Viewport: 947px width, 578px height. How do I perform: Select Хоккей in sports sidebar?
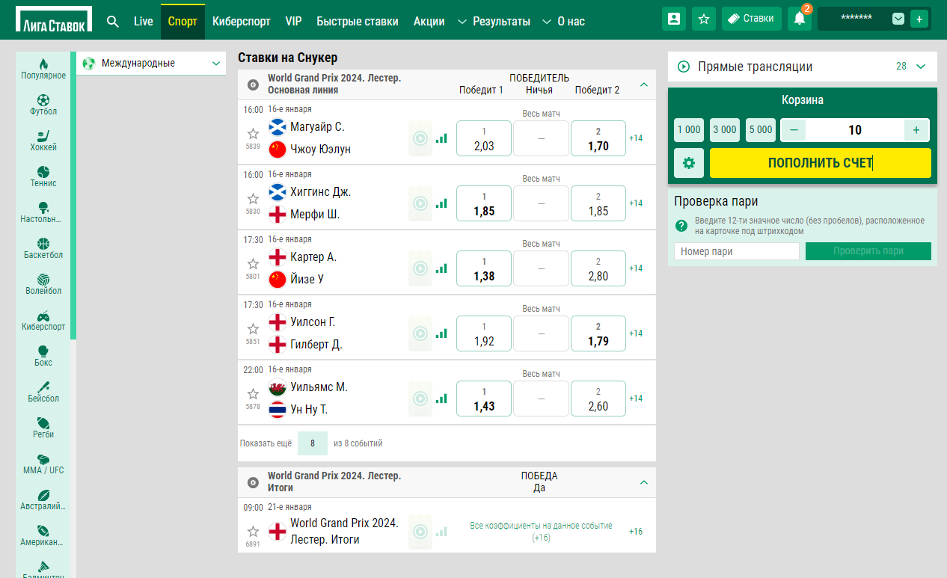43,141
